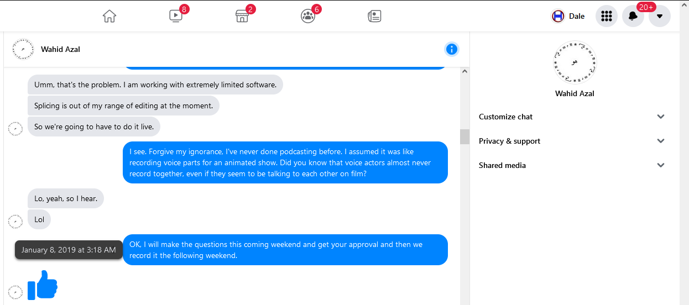Click the blue thumbs-up sticker
The image size is (689, 305).
coord(43,285)
